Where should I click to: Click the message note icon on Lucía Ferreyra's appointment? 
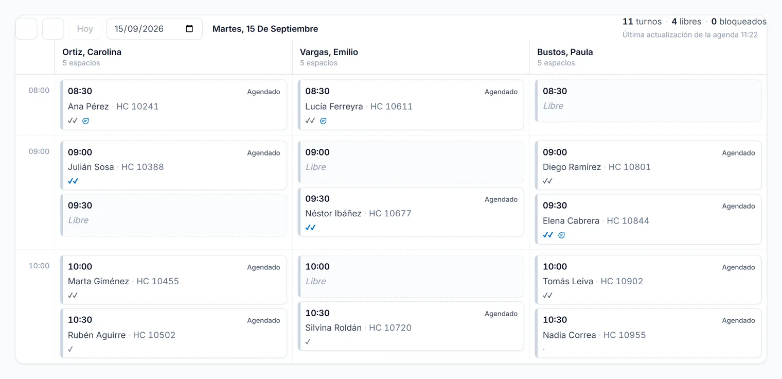[323, 121]
